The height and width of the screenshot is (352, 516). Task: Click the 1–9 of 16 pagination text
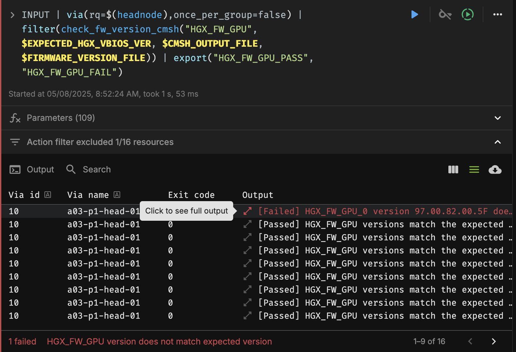point(429,342)
